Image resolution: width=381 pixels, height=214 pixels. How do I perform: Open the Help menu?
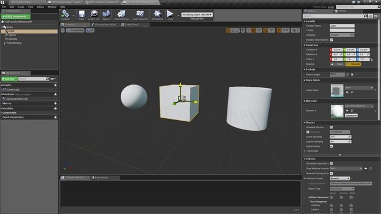(x=63, y=7)
